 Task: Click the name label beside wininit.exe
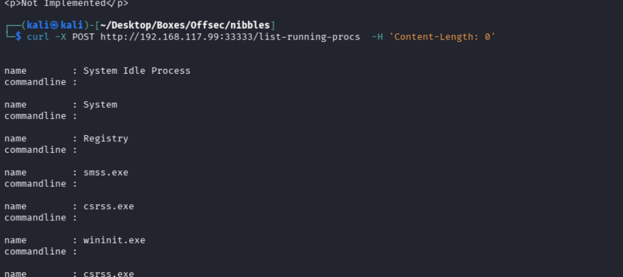click(x=15, y=240)
